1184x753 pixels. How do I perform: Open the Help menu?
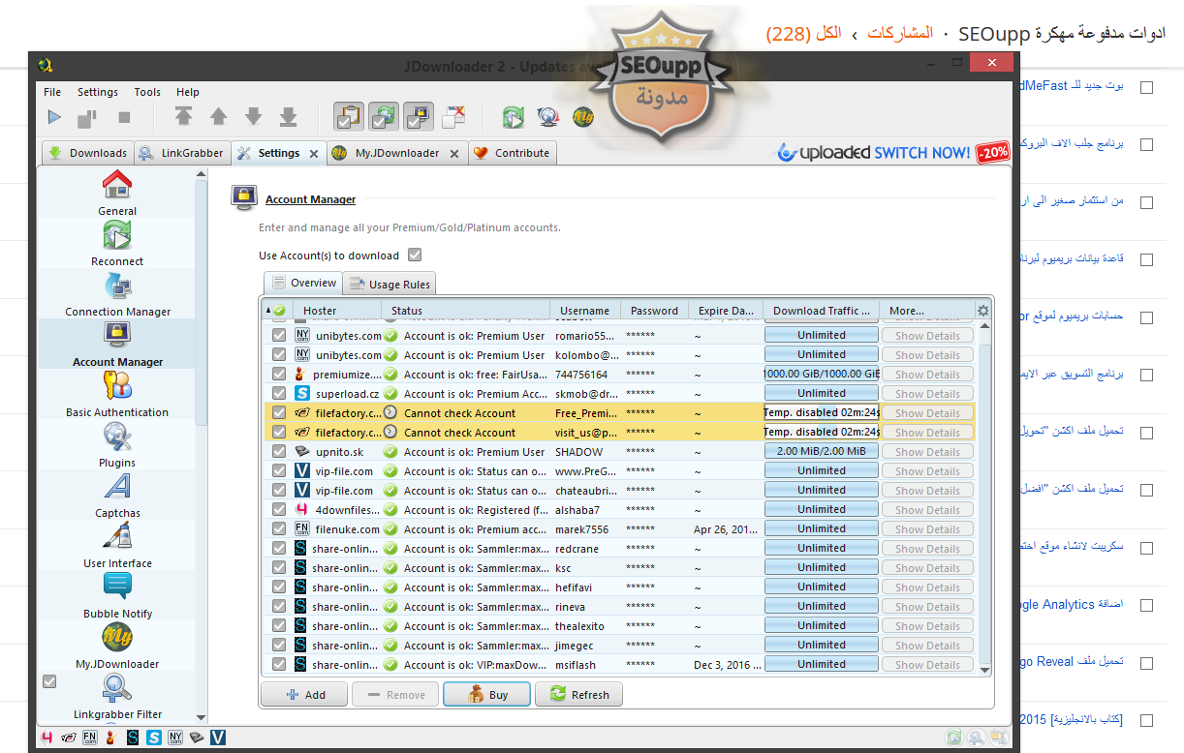point(188,92)
